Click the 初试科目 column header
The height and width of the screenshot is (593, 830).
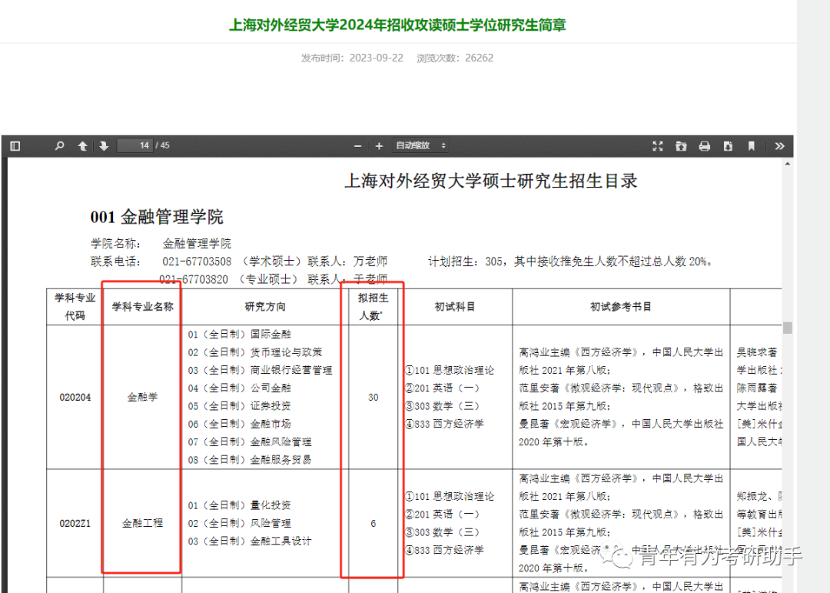coord(455,307)
